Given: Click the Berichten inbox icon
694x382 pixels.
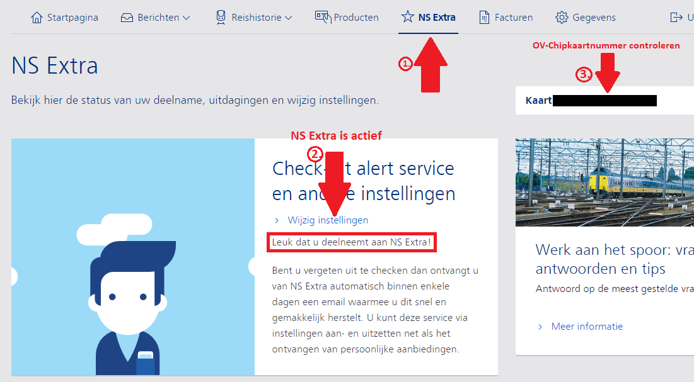Looking at the screenshot, I should coord(127,18).
